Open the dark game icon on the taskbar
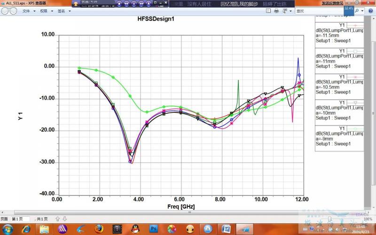The height and width of the screenshot is (235, 376). click(x=117, y=229)
